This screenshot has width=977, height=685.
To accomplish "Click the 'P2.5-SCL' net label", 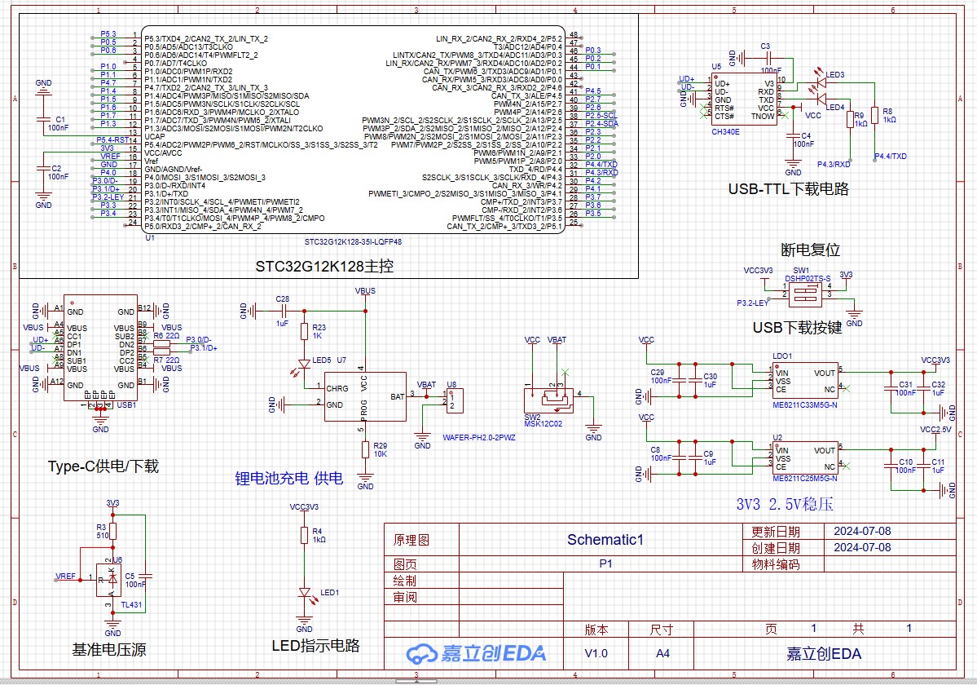I will [x=601, y=115].
